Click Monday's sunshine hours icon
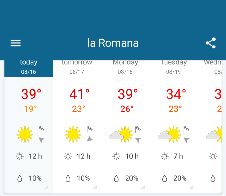The width and height of the screenshot is (226, 196). click(116, 156)
